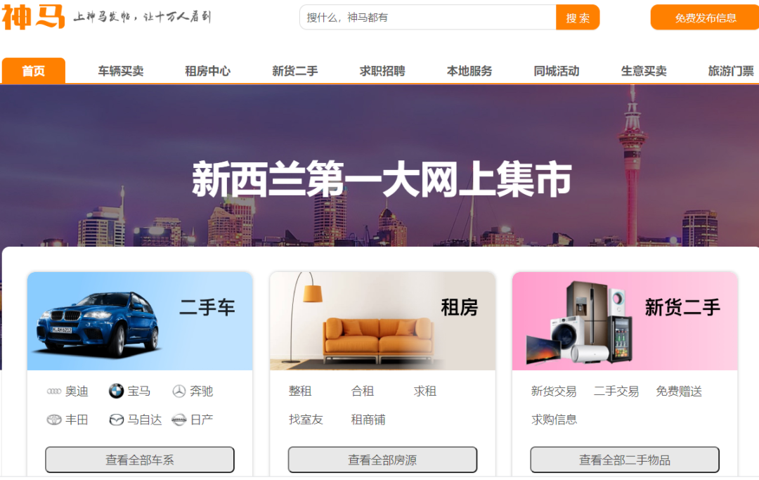Open the 整租 rental link

click(300, 391)
